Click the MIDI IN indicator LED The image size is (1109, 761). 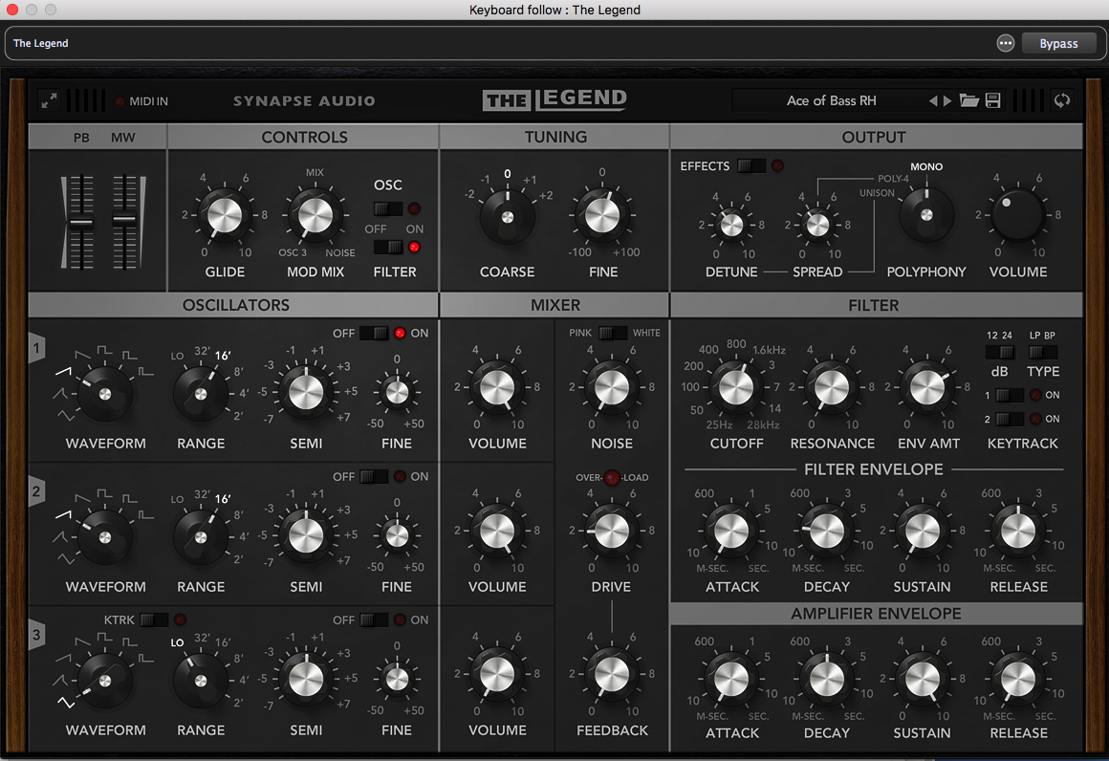[120, 101]
